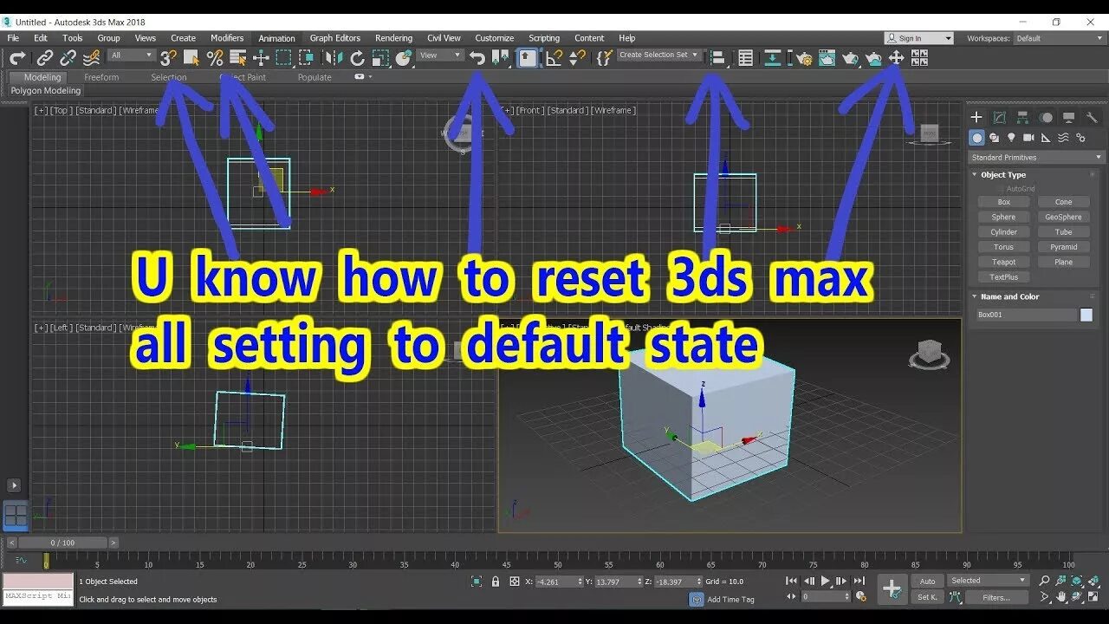Open the reference coordinate 'View' dropdown
The height and width of the screenshot is (624, 1109).
pyautogui.click(x=440, y=55)
